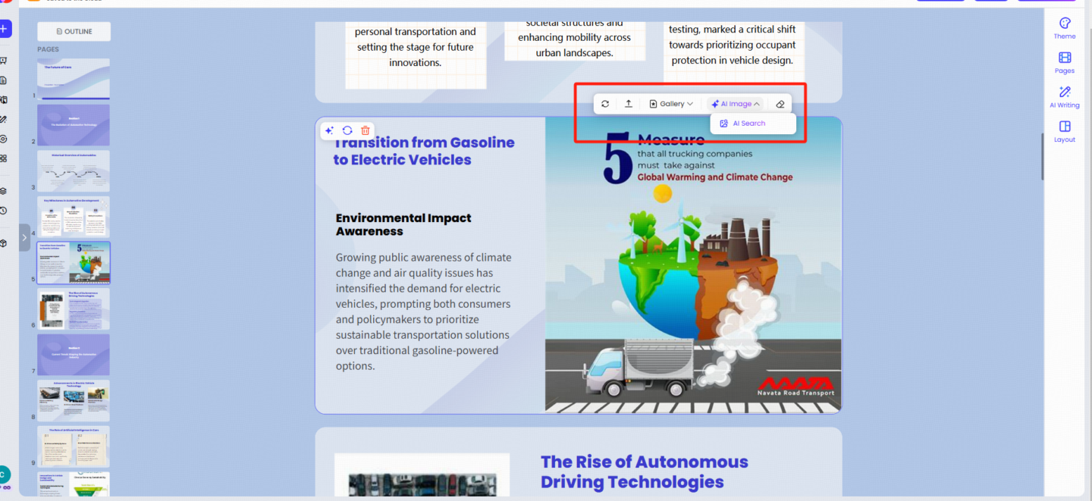Select slide 7 thumbnail in pages list
Image resolution: width=1092 pixels, height=501 pixels.
point(73,354)
